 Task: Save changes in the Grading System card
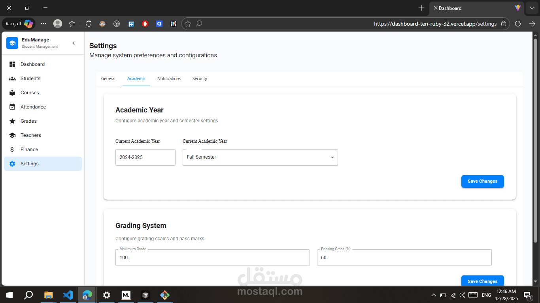[483, 281]
